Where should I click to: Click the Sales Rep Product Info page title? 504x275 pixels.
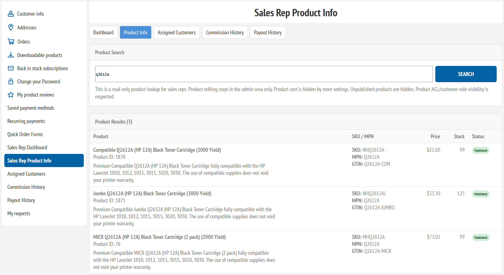click(296, 13)
